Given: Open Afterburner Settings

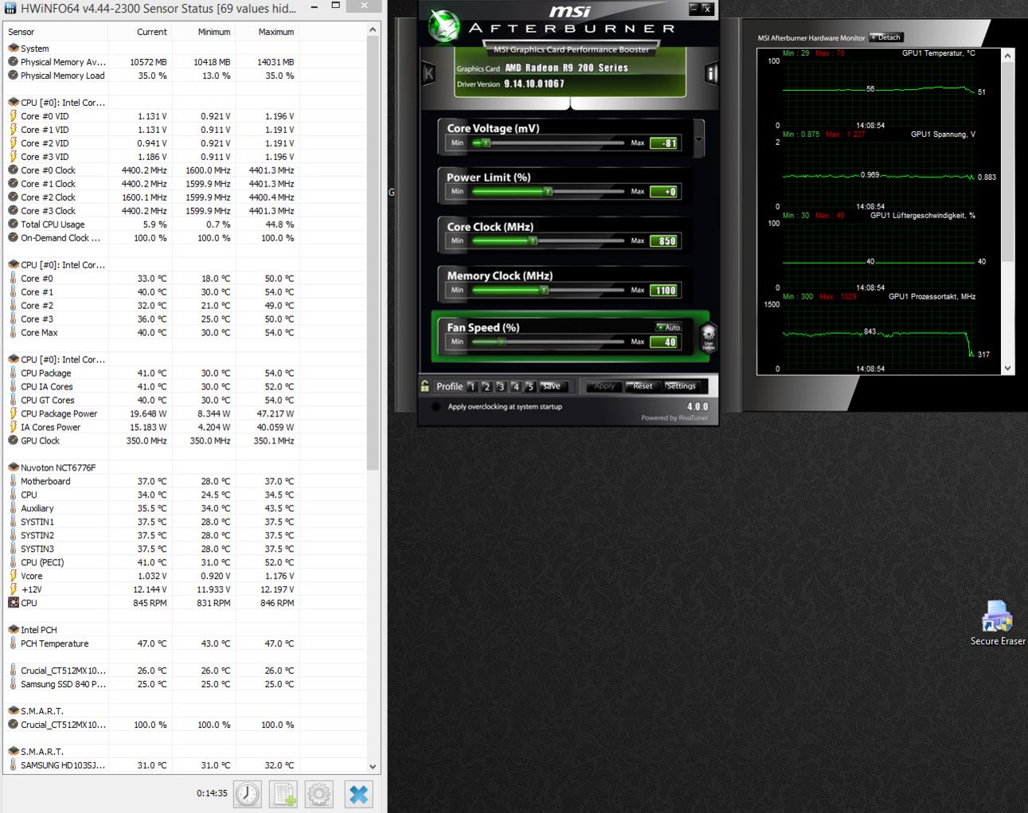Looking at the screenshot, I should pyautogui.click(x=680, y=386).
